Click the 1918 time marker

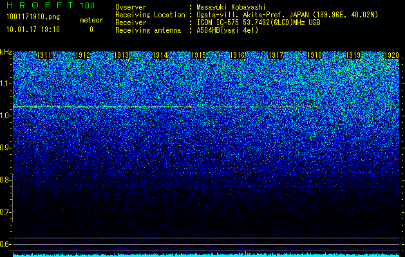coord(315,55)
